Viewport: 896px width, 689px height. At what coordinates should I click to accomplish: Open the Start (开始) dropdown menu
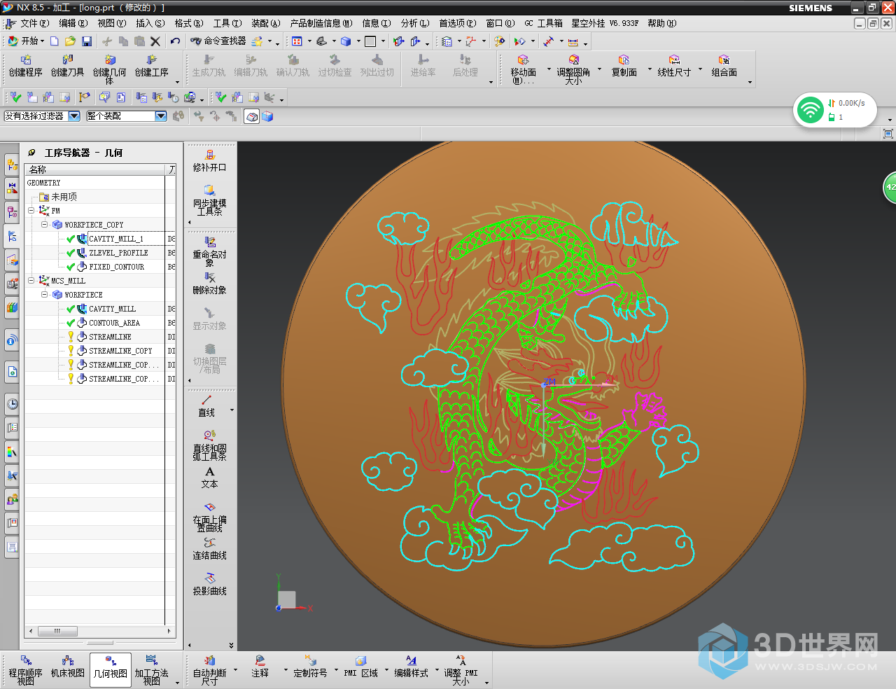click(x=26, y=41)
